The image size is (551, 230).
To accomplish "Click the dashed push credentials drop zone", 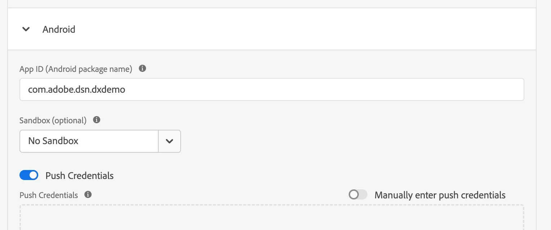I will click(272, 217).
